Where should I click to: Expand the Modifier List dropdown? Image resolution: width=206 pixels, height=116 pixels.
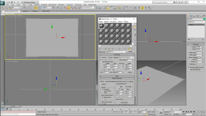pos(196,22)
